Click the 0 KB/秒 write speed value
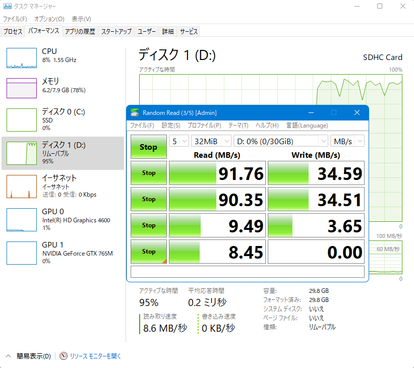The height and width of the screenshot is (368, 414). (218, 328)
